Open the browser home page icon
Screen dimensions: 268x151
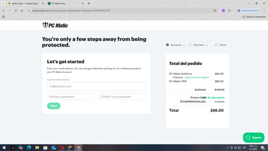coord(22,10)
